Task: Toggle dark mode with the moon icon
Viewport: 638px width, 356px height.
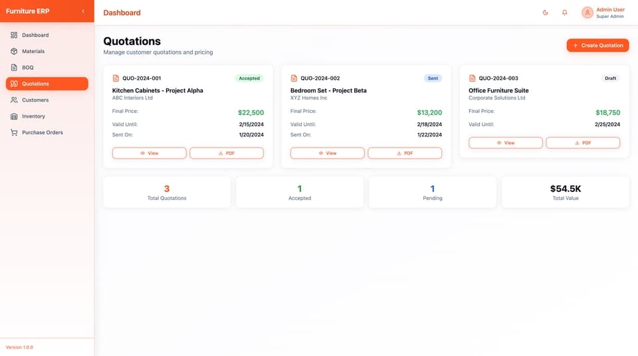Action: point(545,13)
